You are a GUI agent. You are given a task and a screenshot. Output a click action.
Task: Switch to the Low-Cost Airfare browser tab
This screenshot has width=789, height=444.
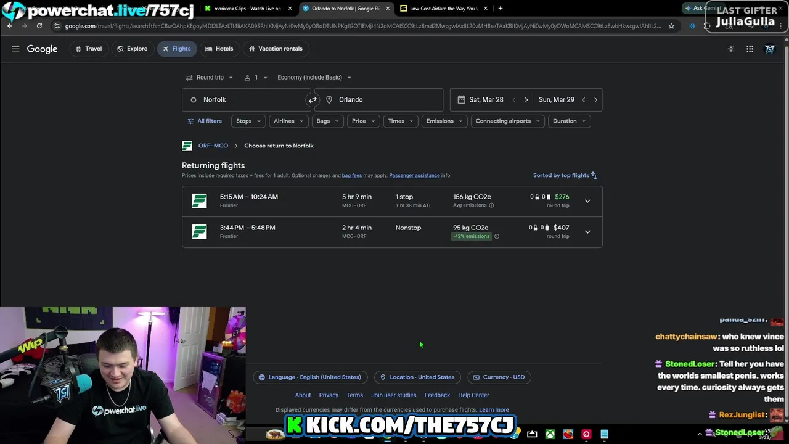click(443, 9)
